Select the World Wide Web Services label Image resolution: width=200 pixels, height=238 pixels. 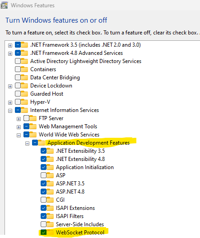pos(69,135)
